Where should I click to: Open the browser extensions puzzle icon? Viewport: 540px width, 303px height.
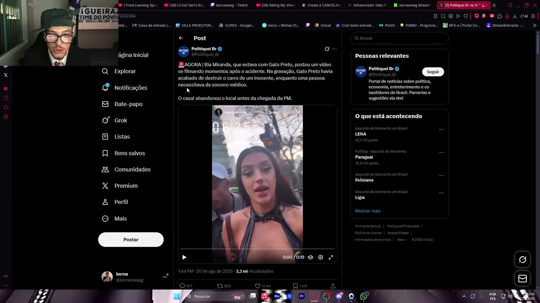click(499, 16)
